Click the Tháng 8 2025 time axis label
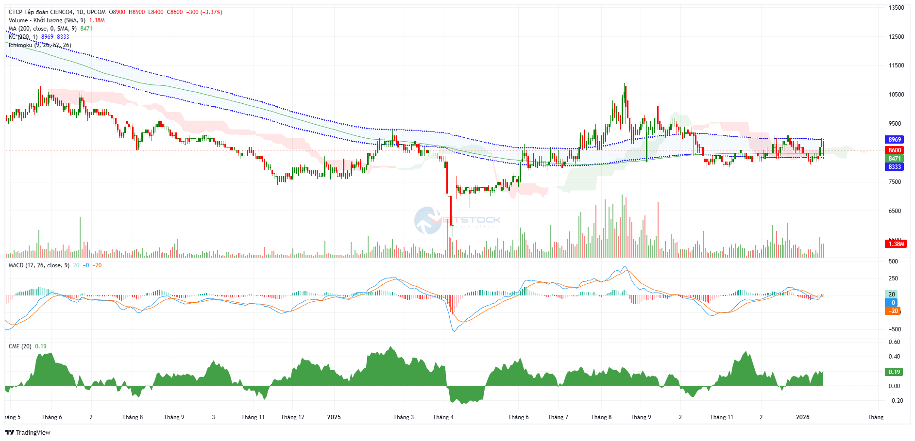915x441 pixels. point(601,417)
